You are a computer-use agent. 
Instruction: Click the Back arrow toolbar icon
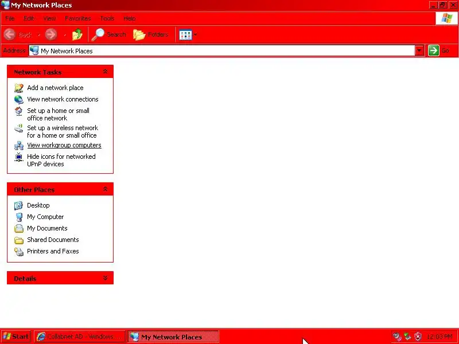9,34
